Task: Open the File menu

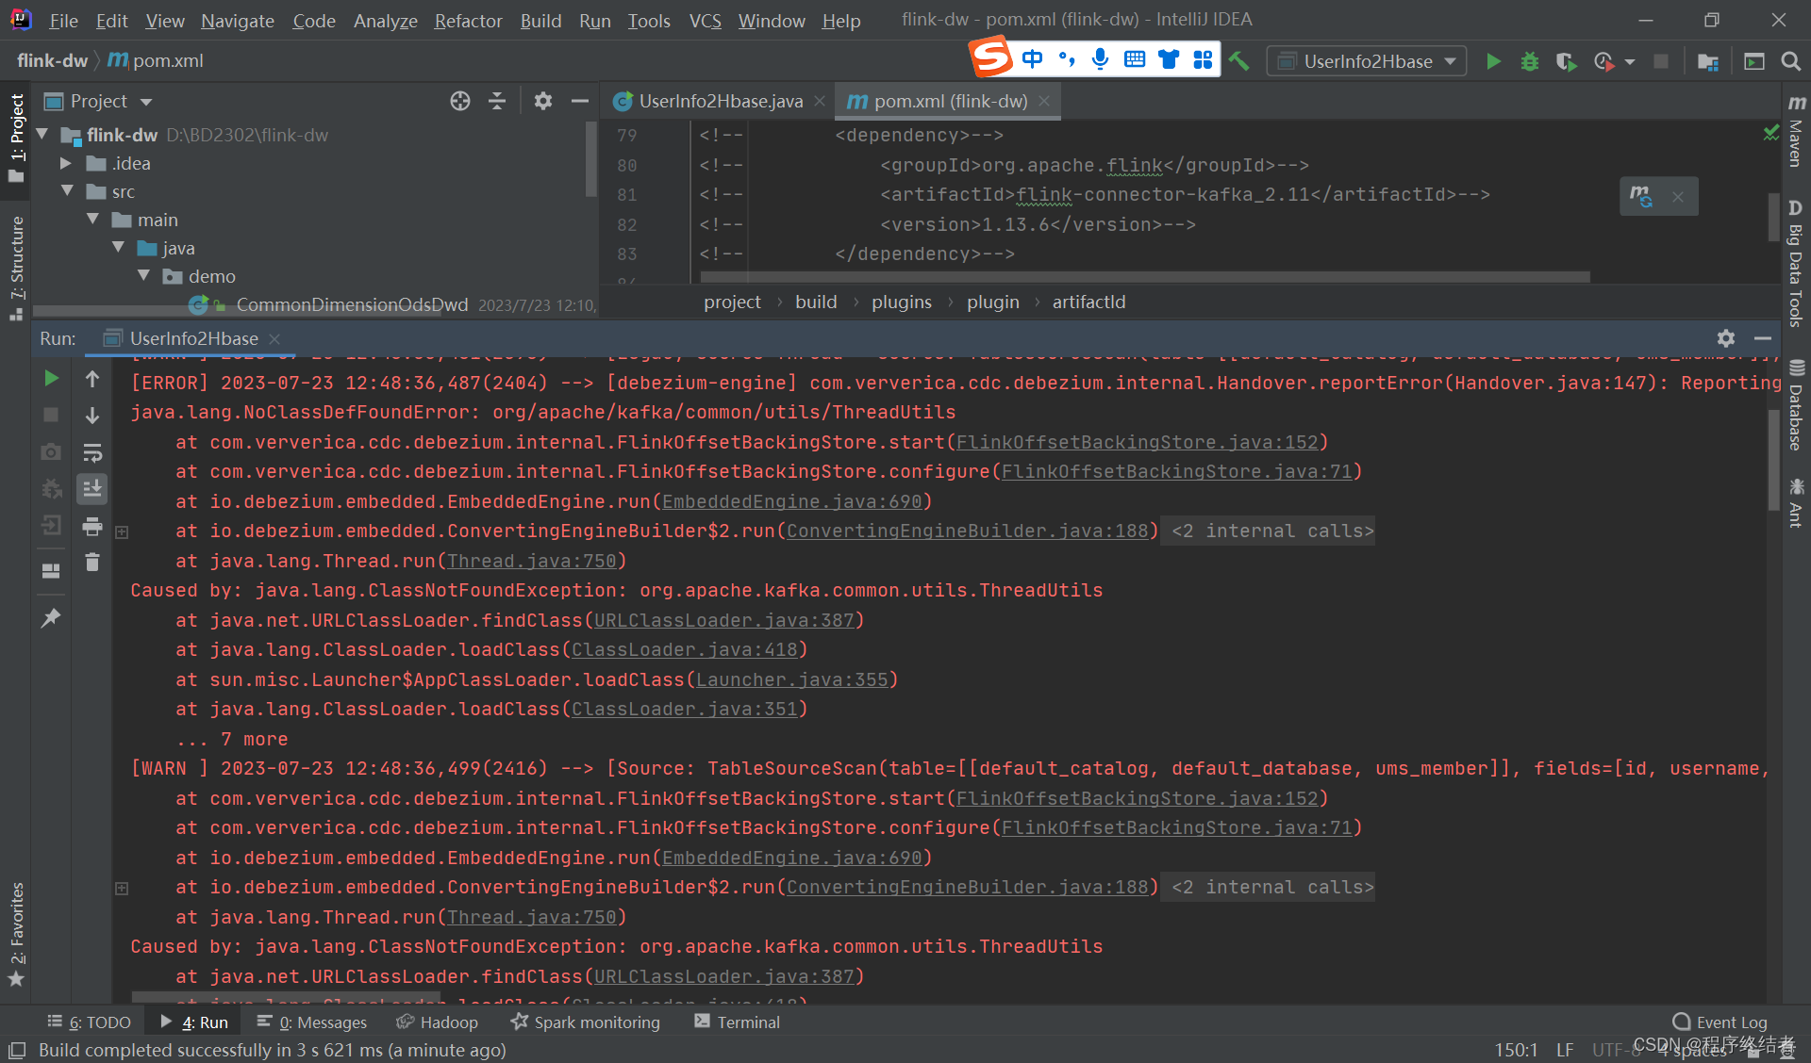Action: pyautogui.click(x=63, y=21)
